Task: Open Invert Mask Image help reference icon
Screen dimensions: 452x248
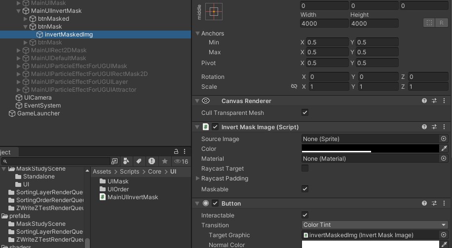Action: 424,127
